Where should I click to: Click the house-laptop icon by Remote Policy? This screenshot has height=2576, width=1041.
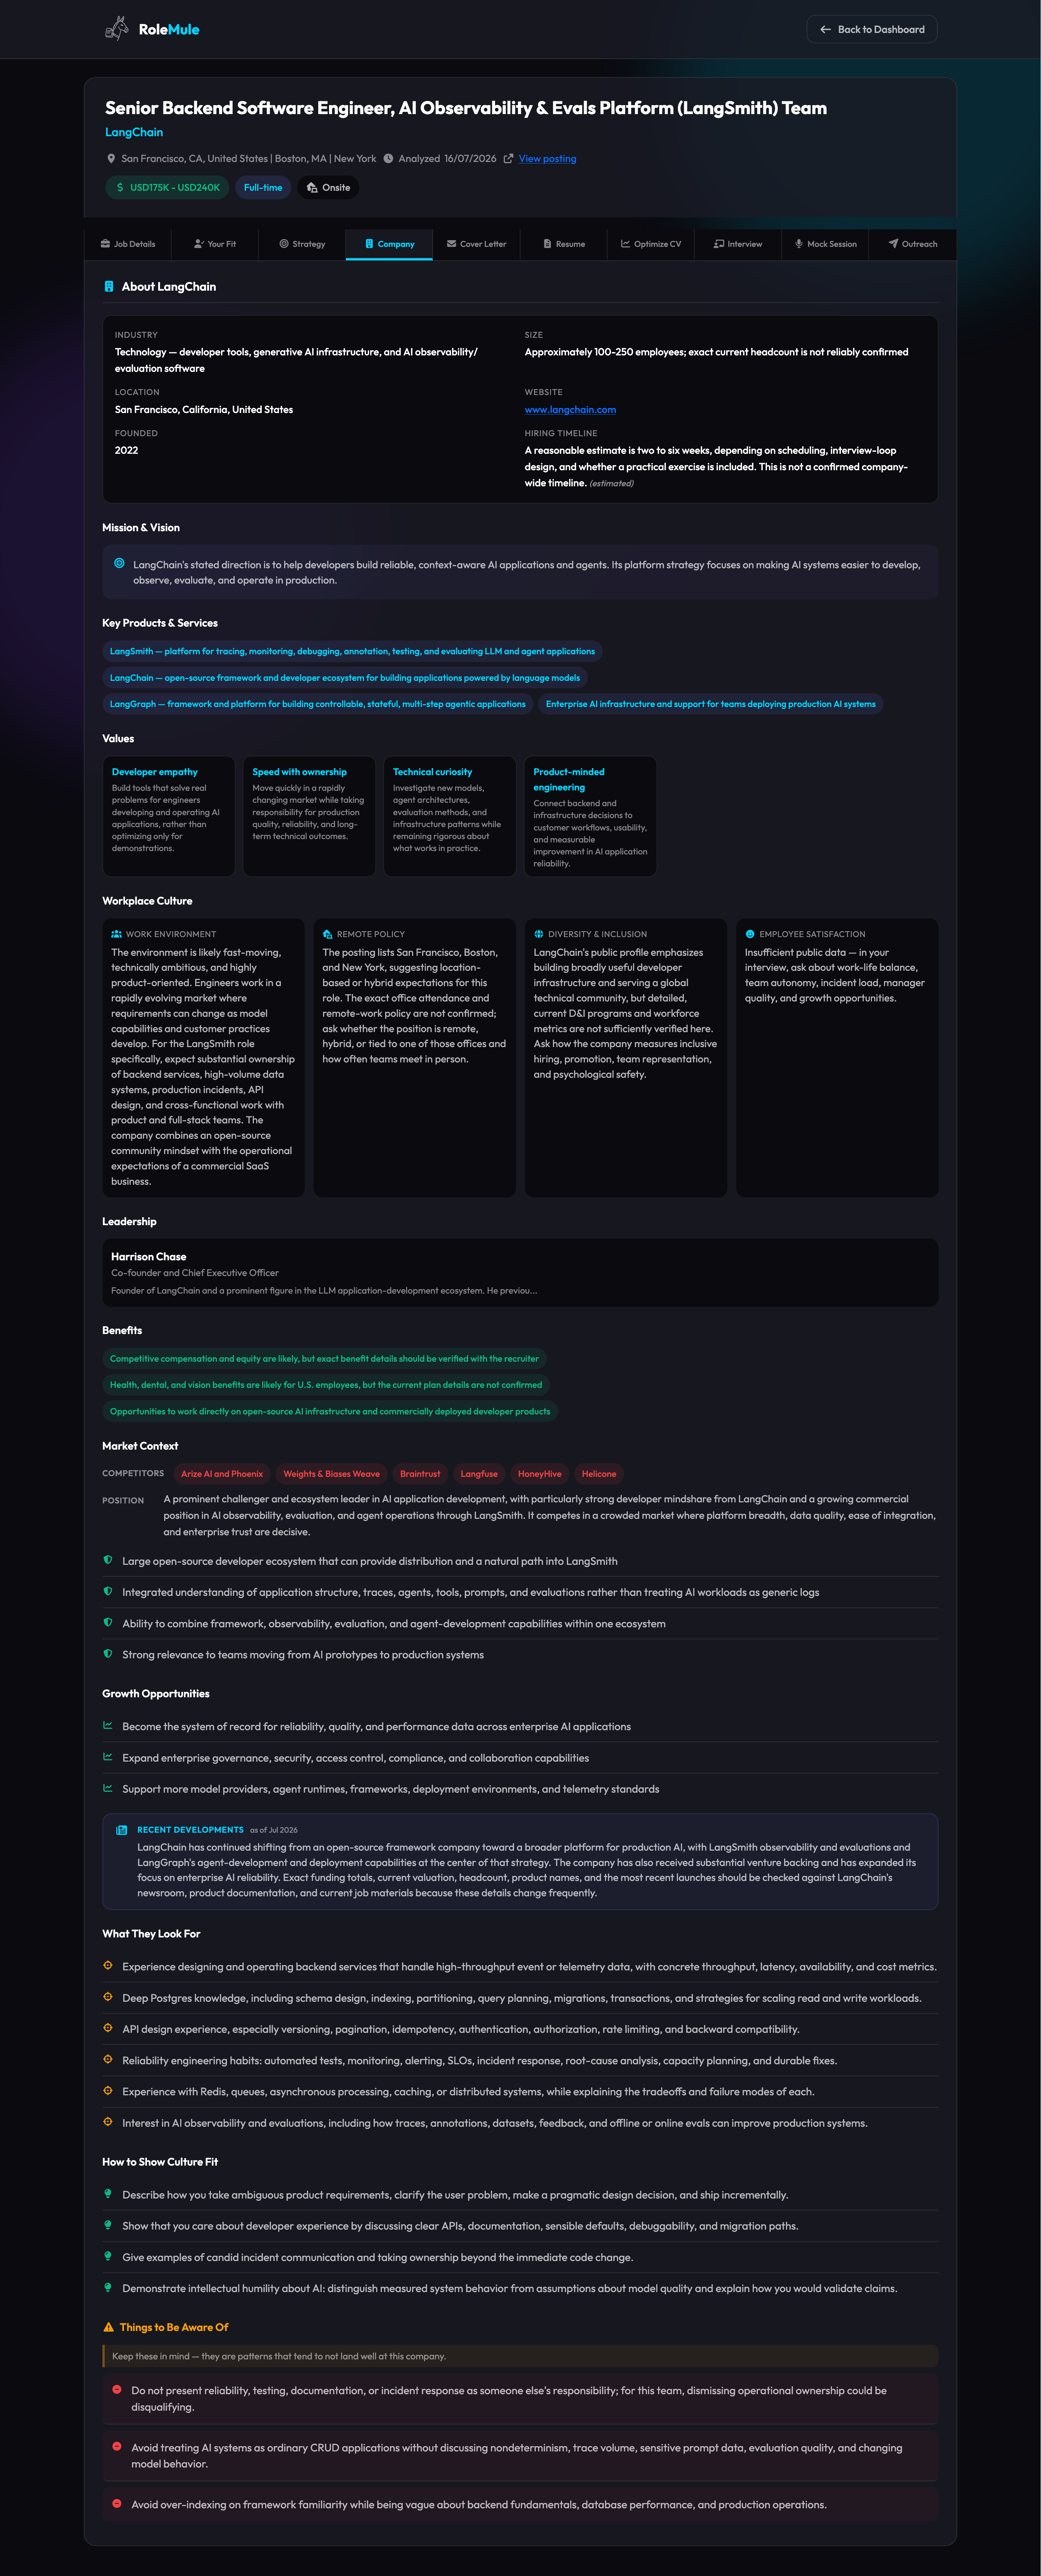coord(328,934)
